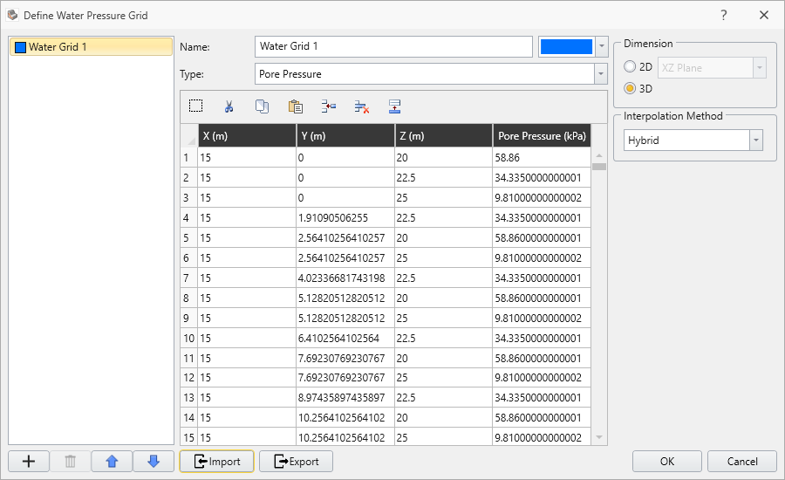Click the Export button
Viewport: 785px width, 480px height.
point(296,462)
